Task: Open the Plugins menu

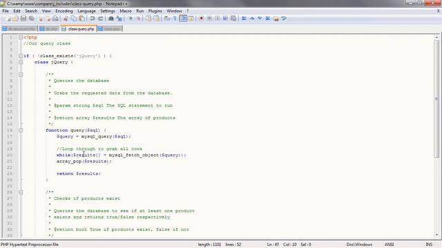Action: (155, 11)
